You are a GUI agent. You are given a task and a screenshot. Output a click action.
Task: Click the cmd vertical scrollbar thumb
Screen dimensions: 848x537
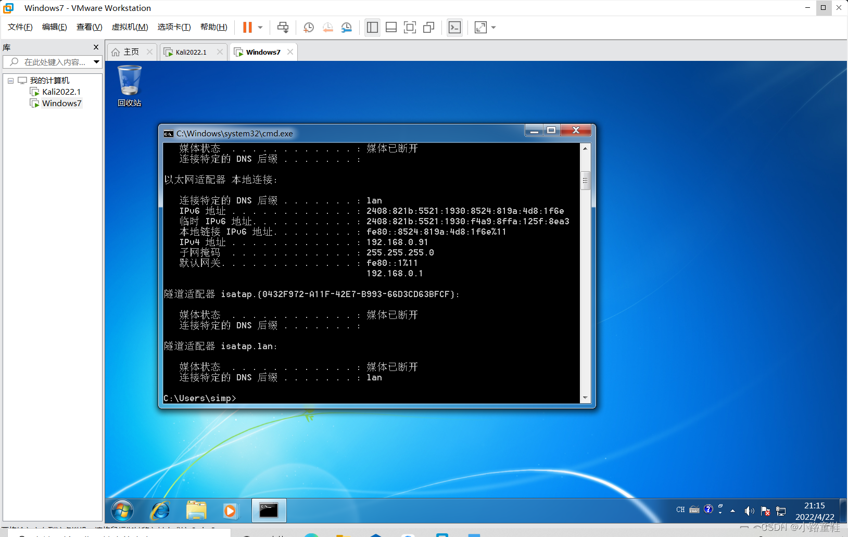pos(585,181)
